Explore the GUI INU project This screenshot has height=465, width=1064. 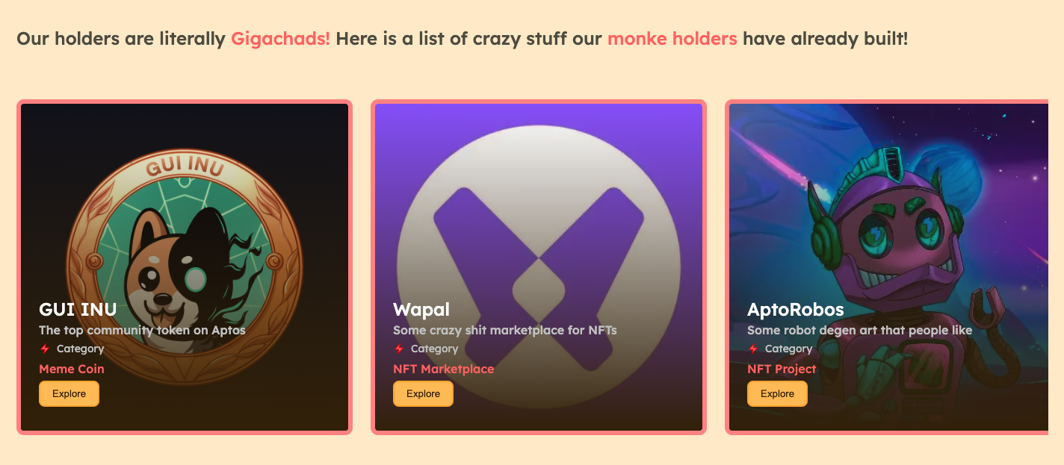[69, 393]
